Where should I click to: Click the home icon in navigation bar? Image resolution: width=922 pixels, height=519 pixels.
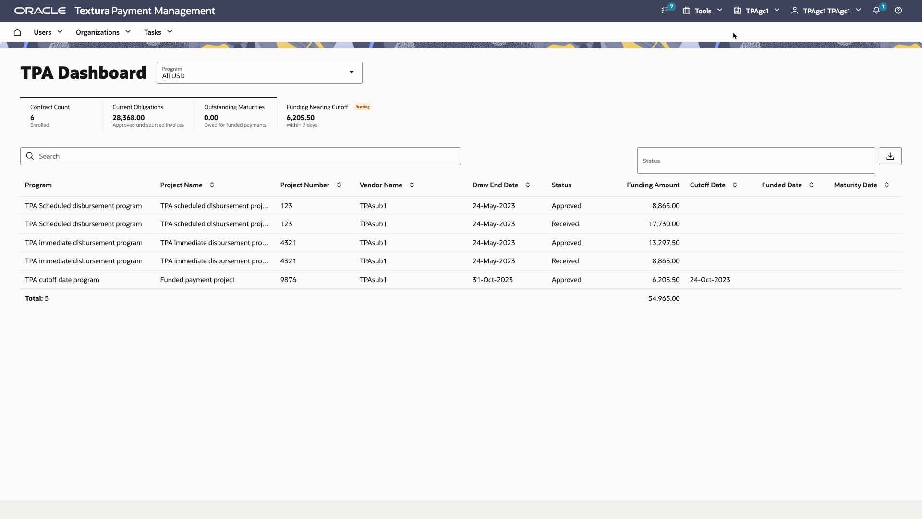(x=17, y=32)
